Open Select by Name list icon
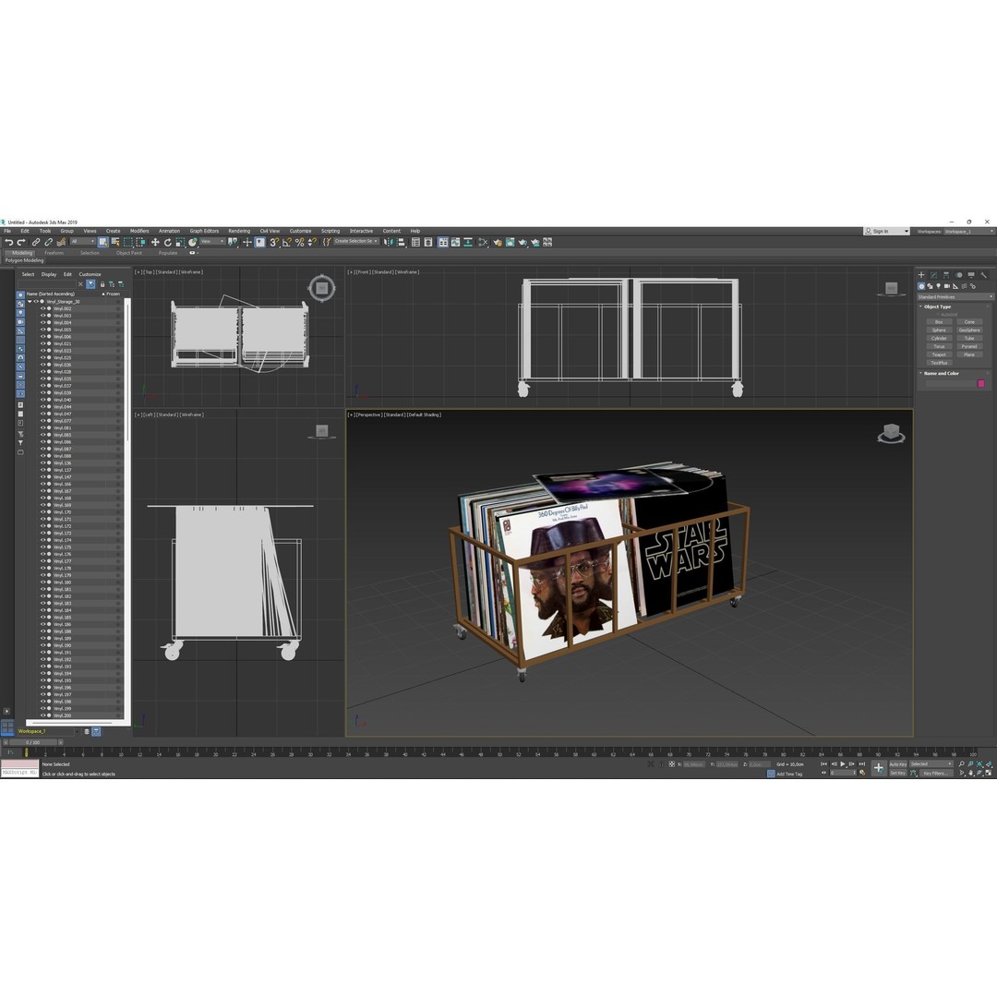997x997 pixels. 115,242
